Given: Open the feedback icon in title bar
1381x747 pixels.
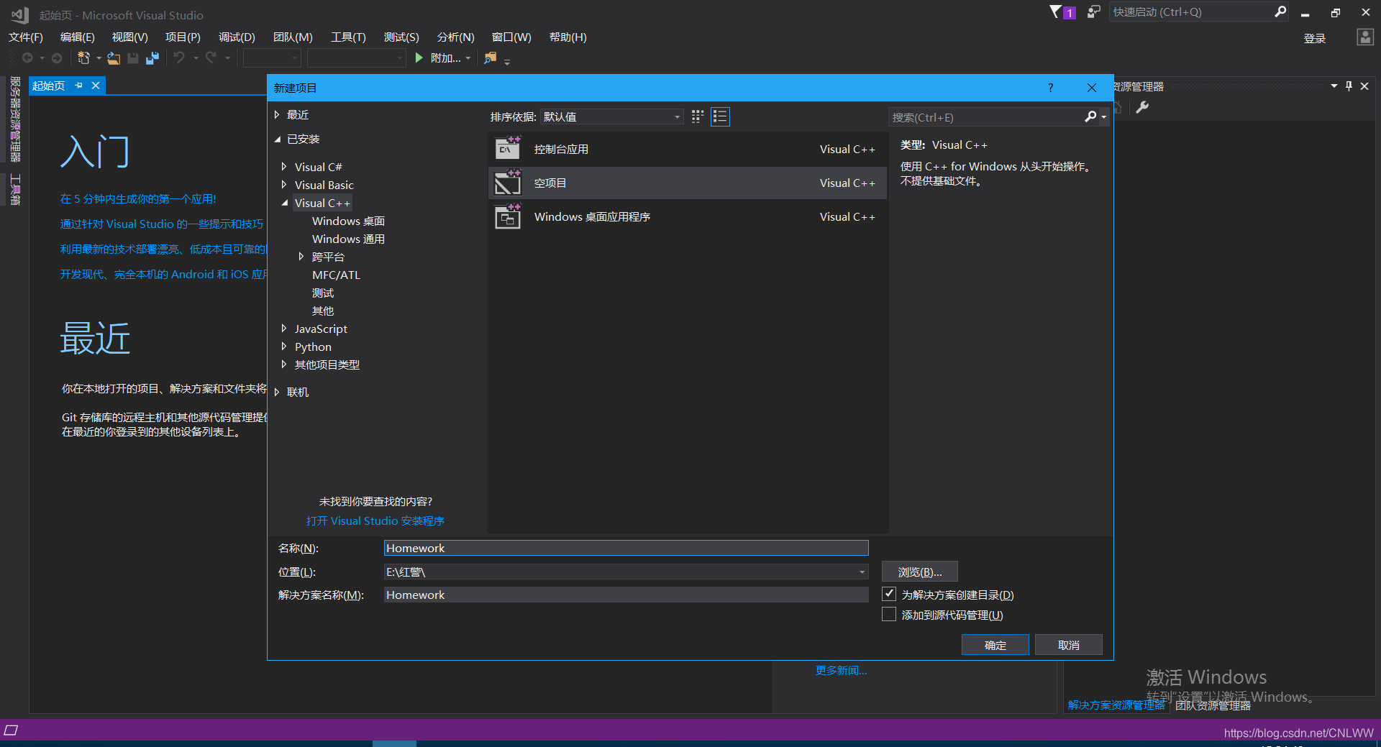Looking at the screenshot, I should point(1093,12).
